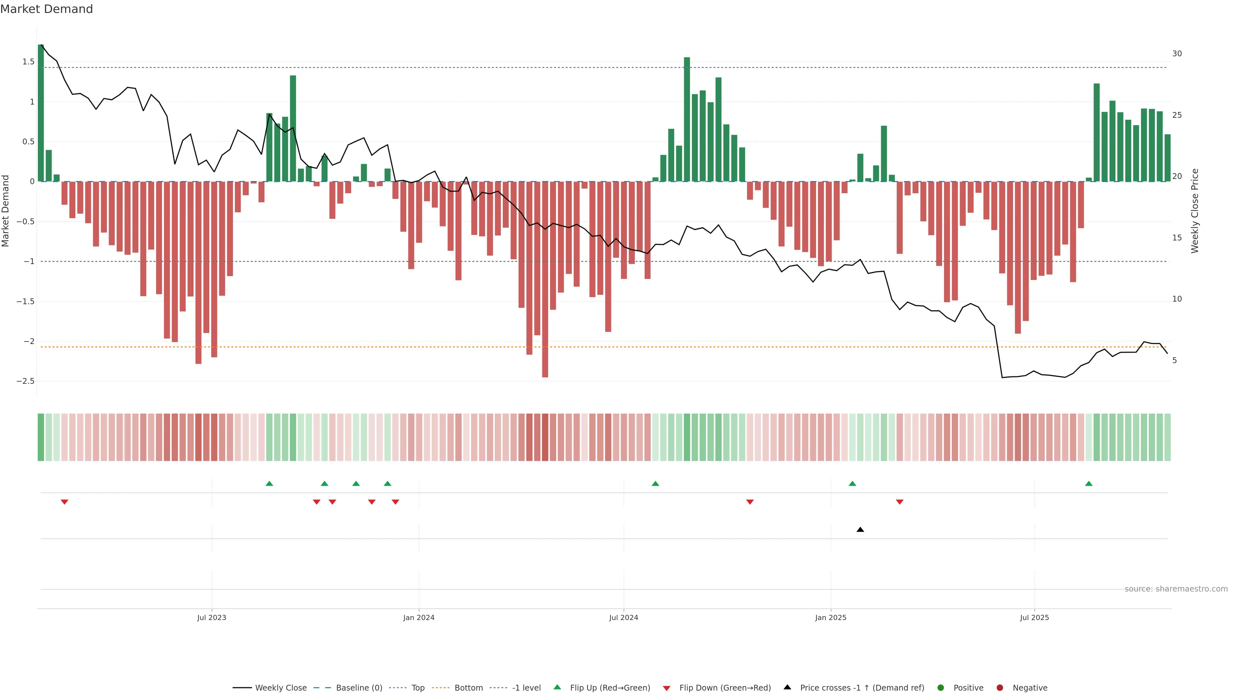This screenshot has width=1244, height=699.
Task: Click the green flip-up marker after Jul 2024
Action: click(x=655, y=483)
